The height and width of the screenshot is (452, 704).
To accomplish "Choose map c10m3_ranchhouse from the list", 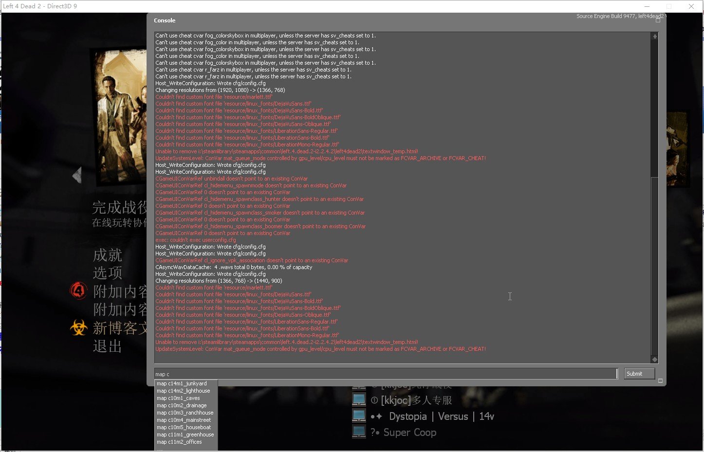I will [185, 413].
